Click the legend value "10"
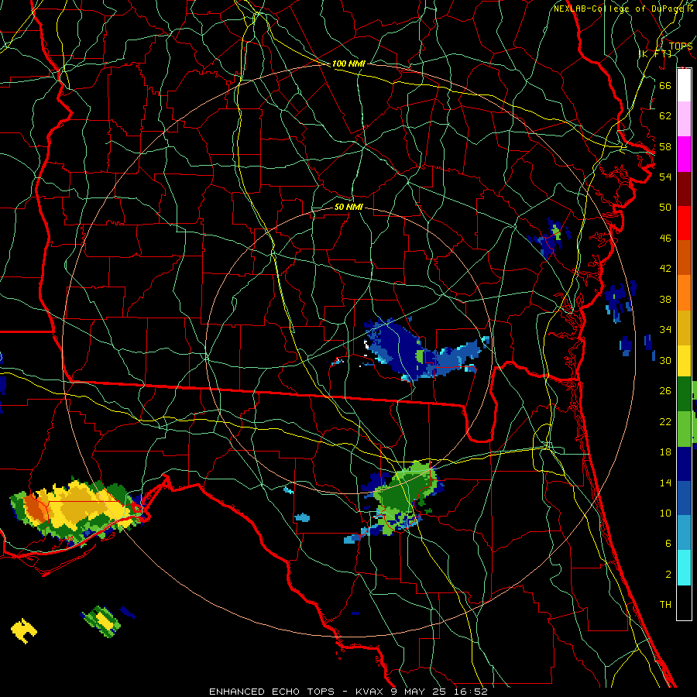This screenshot has height=697, width=697. click(x=665, y=513)
